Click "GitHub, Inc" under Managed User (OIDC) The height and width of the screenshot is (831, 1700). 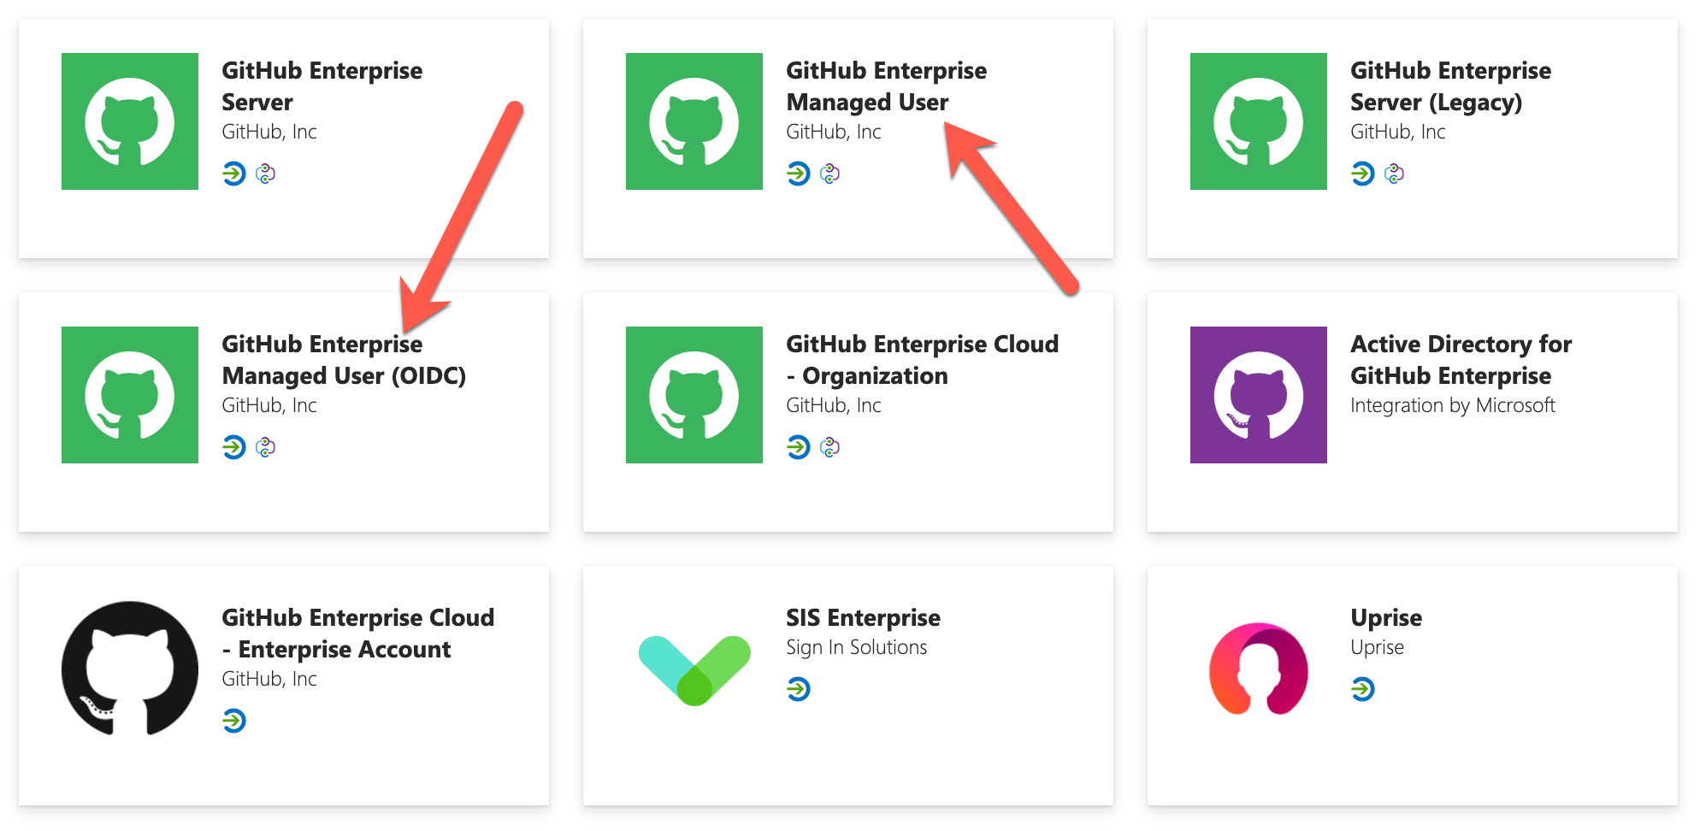pos(269,405)
